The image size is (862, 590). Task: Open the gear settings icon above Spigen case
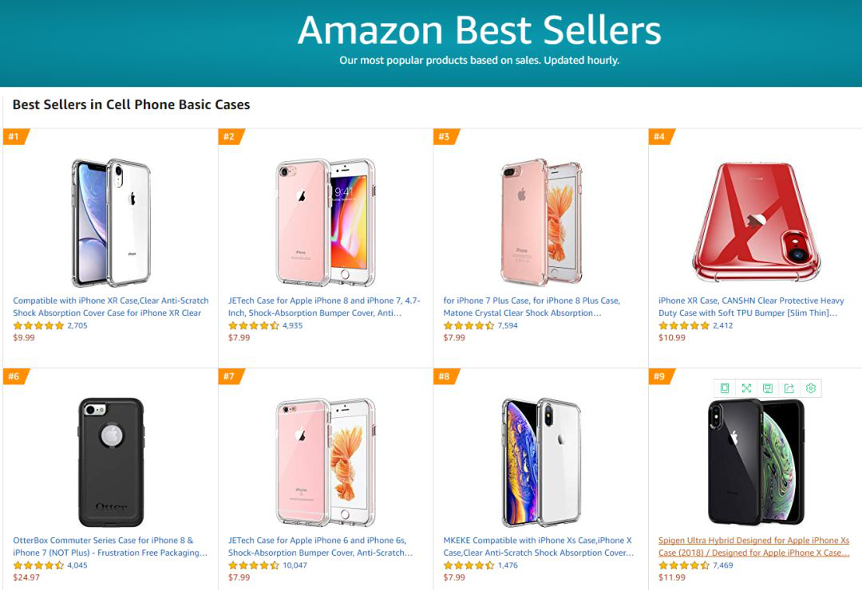[x=811, y=388]
